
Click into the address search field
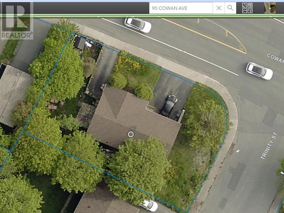pos(181,8)
